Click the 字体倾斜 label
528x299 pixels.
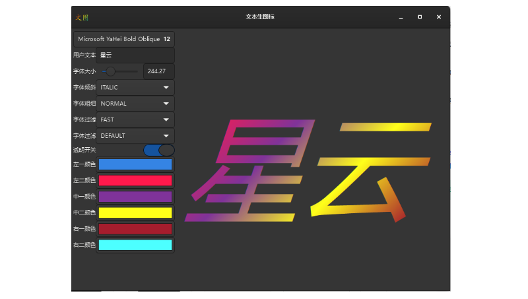[x=84, y=88]
